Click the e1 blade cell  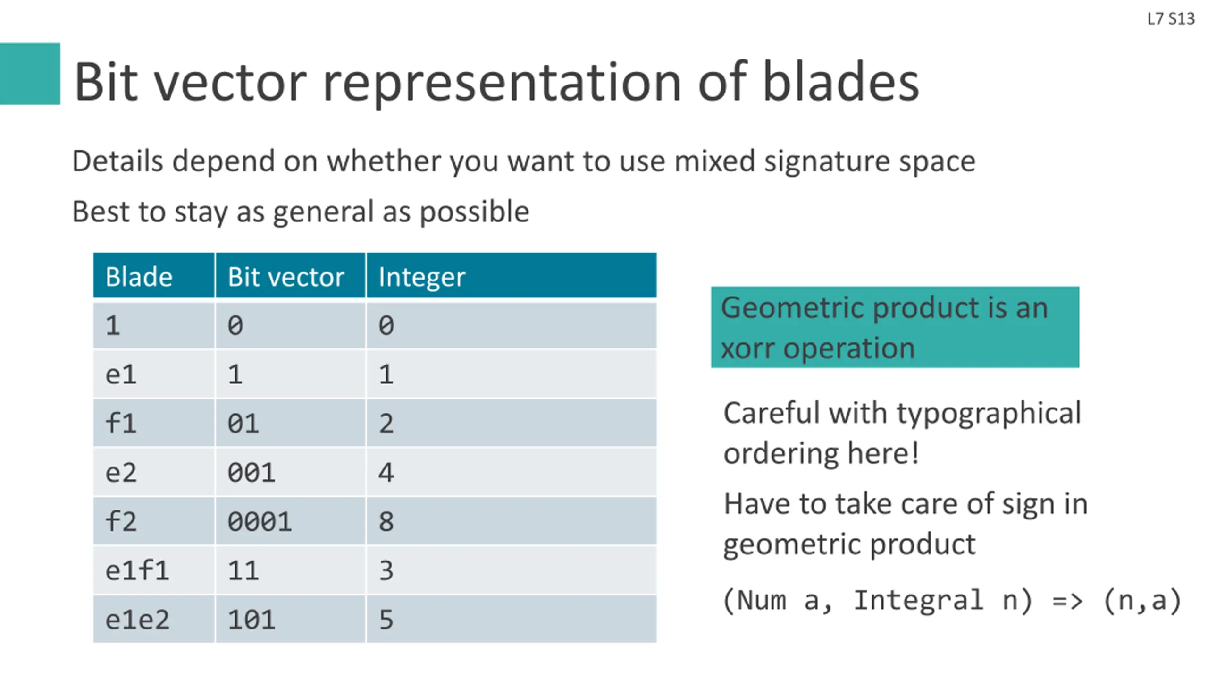click(154, 374)
